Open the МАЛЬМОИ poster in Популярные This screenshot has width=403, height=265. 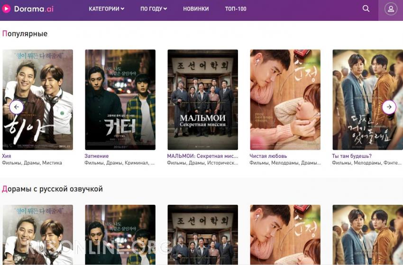203,100
